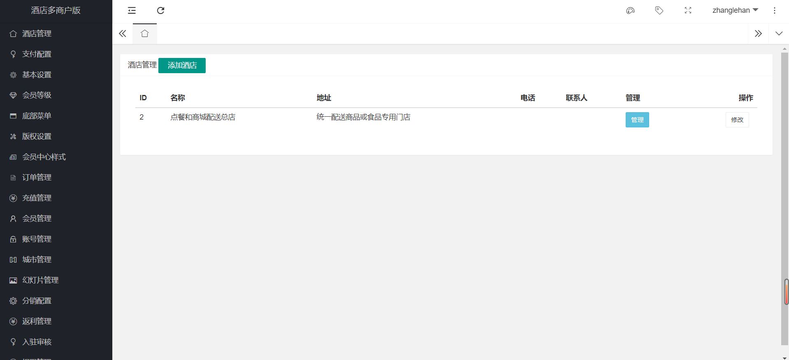Open 订单管理 from the sidebar
This screenshot has height=360, width=789.
point(37,178)
